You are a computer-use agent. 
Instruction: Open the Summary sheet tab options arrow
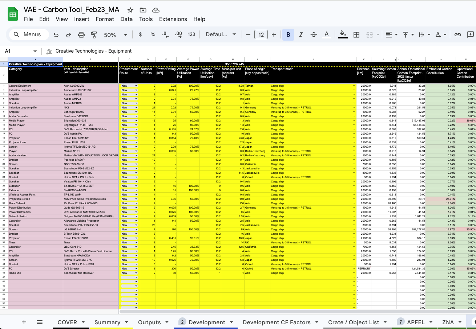pyautogui.click(x=126, y=322)
